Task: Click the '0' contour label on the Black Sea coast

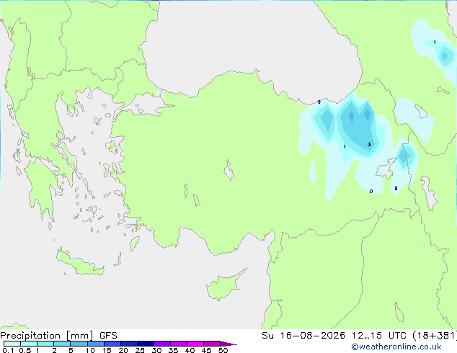Action: coord(319,102)
